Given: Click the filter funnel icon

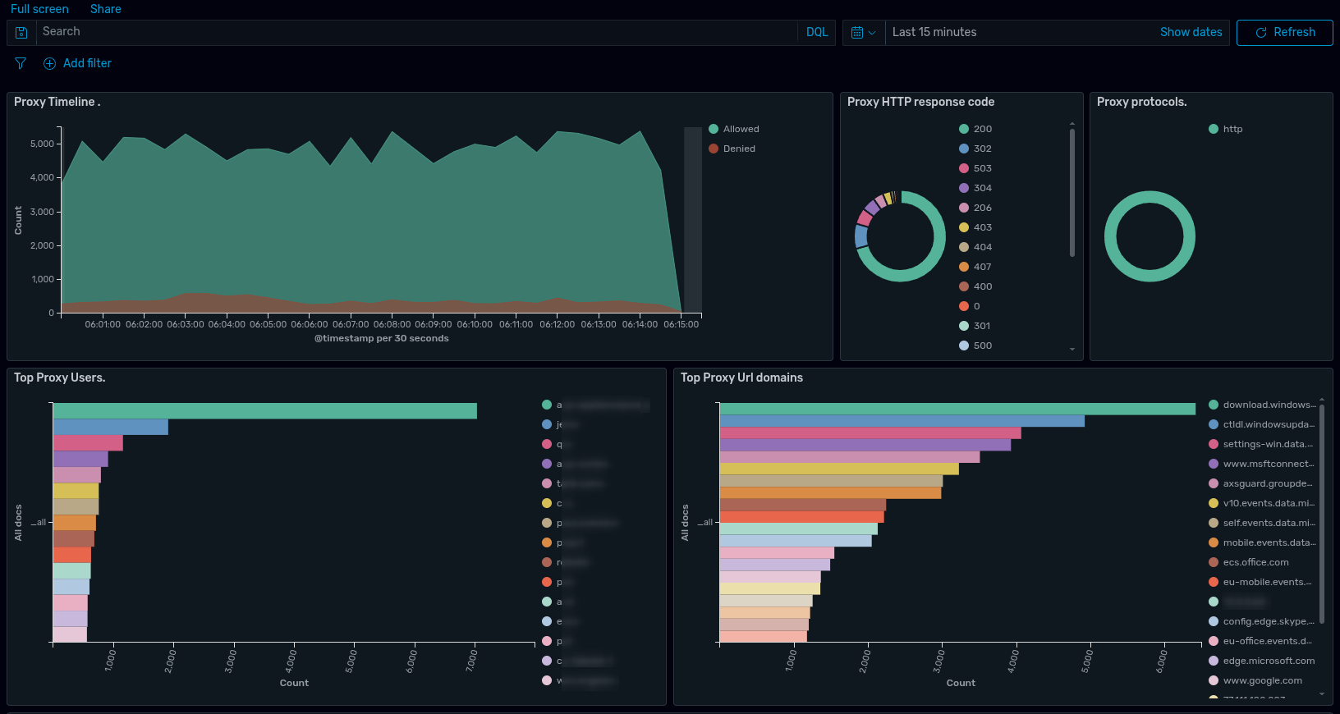Looking at the screenshot, I should (21, 63).
